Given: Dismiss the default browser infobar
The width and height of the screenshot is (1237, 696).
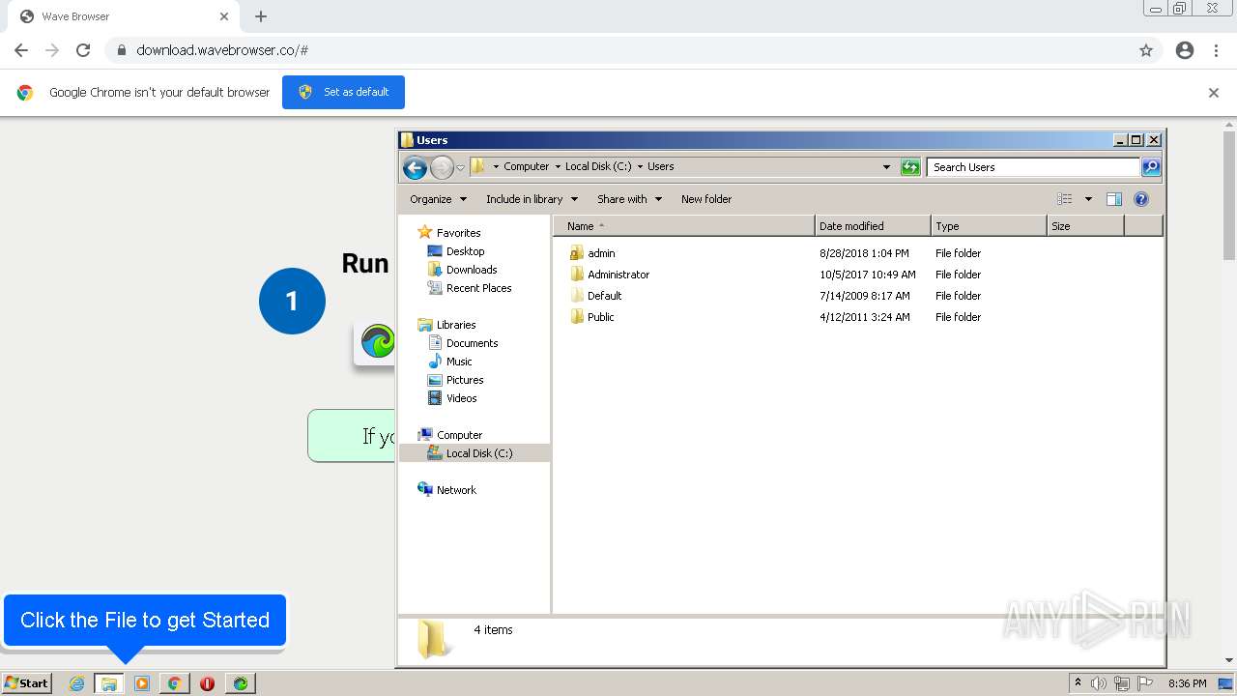Looking at the screenshot, I should [x=1214, y=93].
